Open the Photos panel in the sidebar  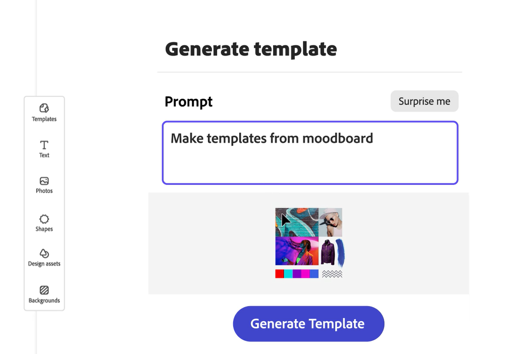pos(44,184)
